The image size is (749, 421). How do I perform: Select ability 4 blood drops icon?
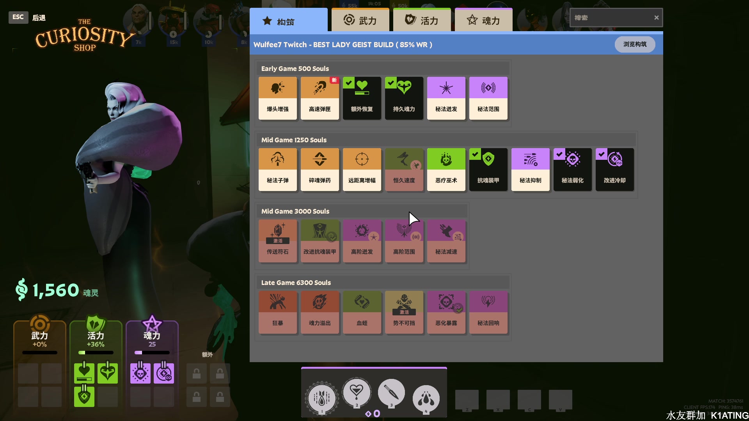[x=426, y=399]
